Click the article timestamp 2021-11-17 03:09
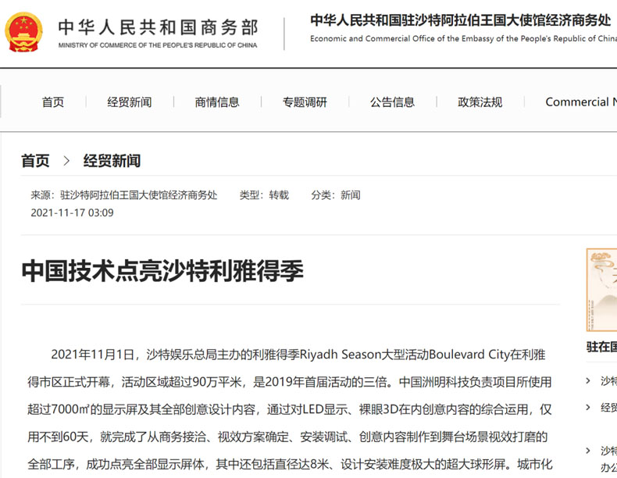Image resolution: width=617 pixels, height=478 pixels. [73, 213]
